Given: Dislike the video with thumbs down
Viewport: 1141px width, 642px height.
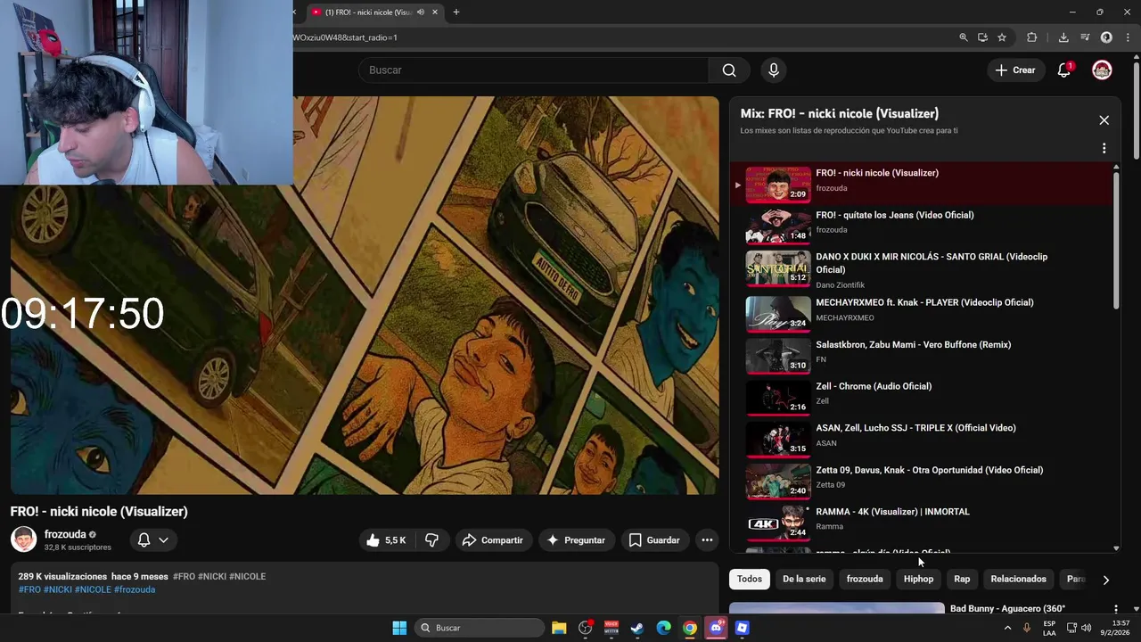Looking at the screenshot, I should click(x=431, y=540).
